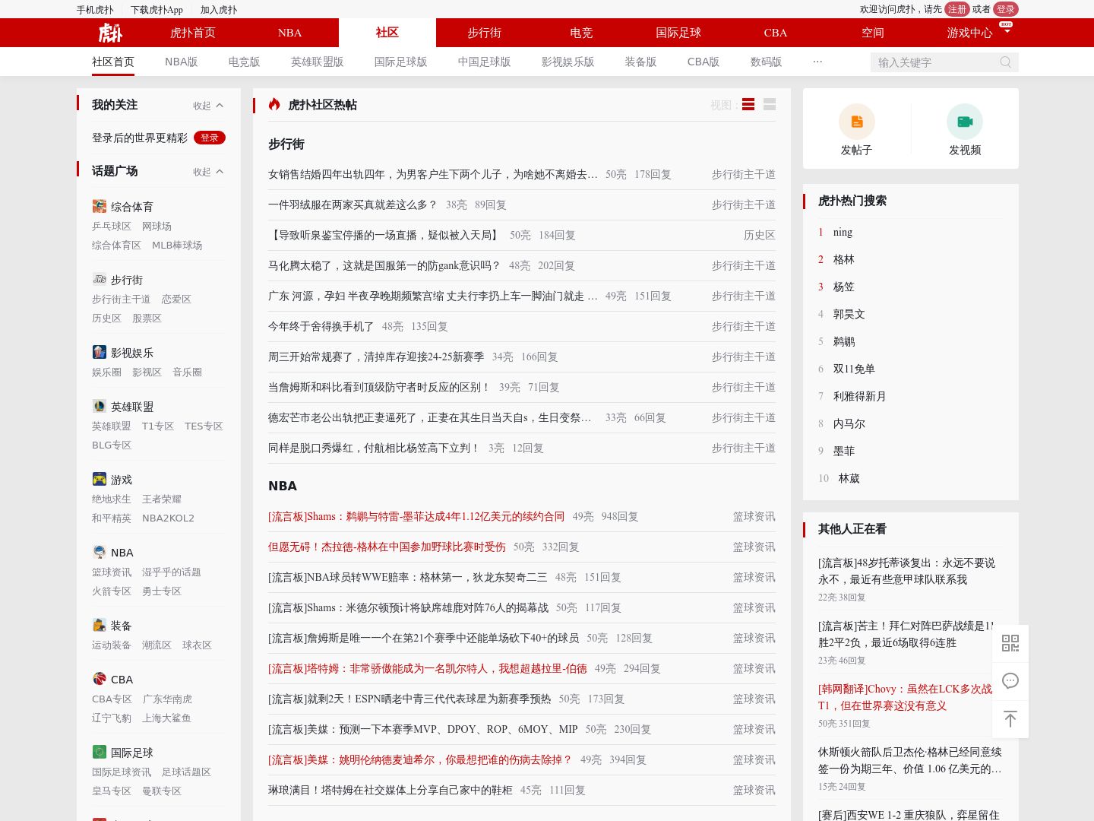Image resolution: width=1094 pixels, height=821 pixels.
Task: Click the back-to-top arrow icon
Action: (x=1010, y=719)
